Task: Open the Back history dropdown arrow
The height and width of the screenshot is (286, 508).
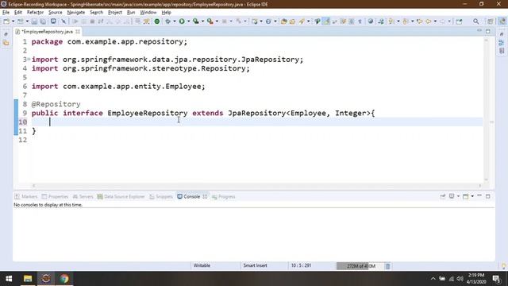Action: coord(435,21)
